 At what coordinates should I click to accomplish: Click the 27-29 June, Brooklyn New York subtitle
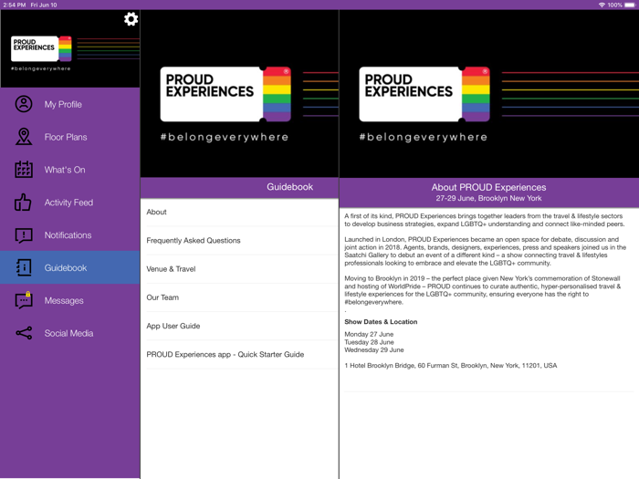pyautogui.click(x=488, y=198)
